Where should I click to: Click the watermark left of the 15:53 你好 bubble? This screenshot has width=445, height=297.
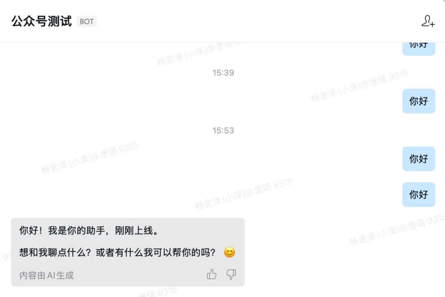click(x=90, y=157)
